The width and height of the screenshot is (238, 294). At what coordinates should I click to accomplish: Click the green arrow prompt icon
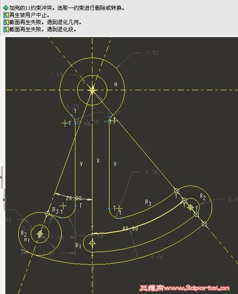6,8
